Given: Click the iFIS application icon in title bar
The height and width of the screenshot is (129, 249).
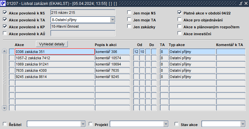Looking at the screenshot, I should (3, 3).
